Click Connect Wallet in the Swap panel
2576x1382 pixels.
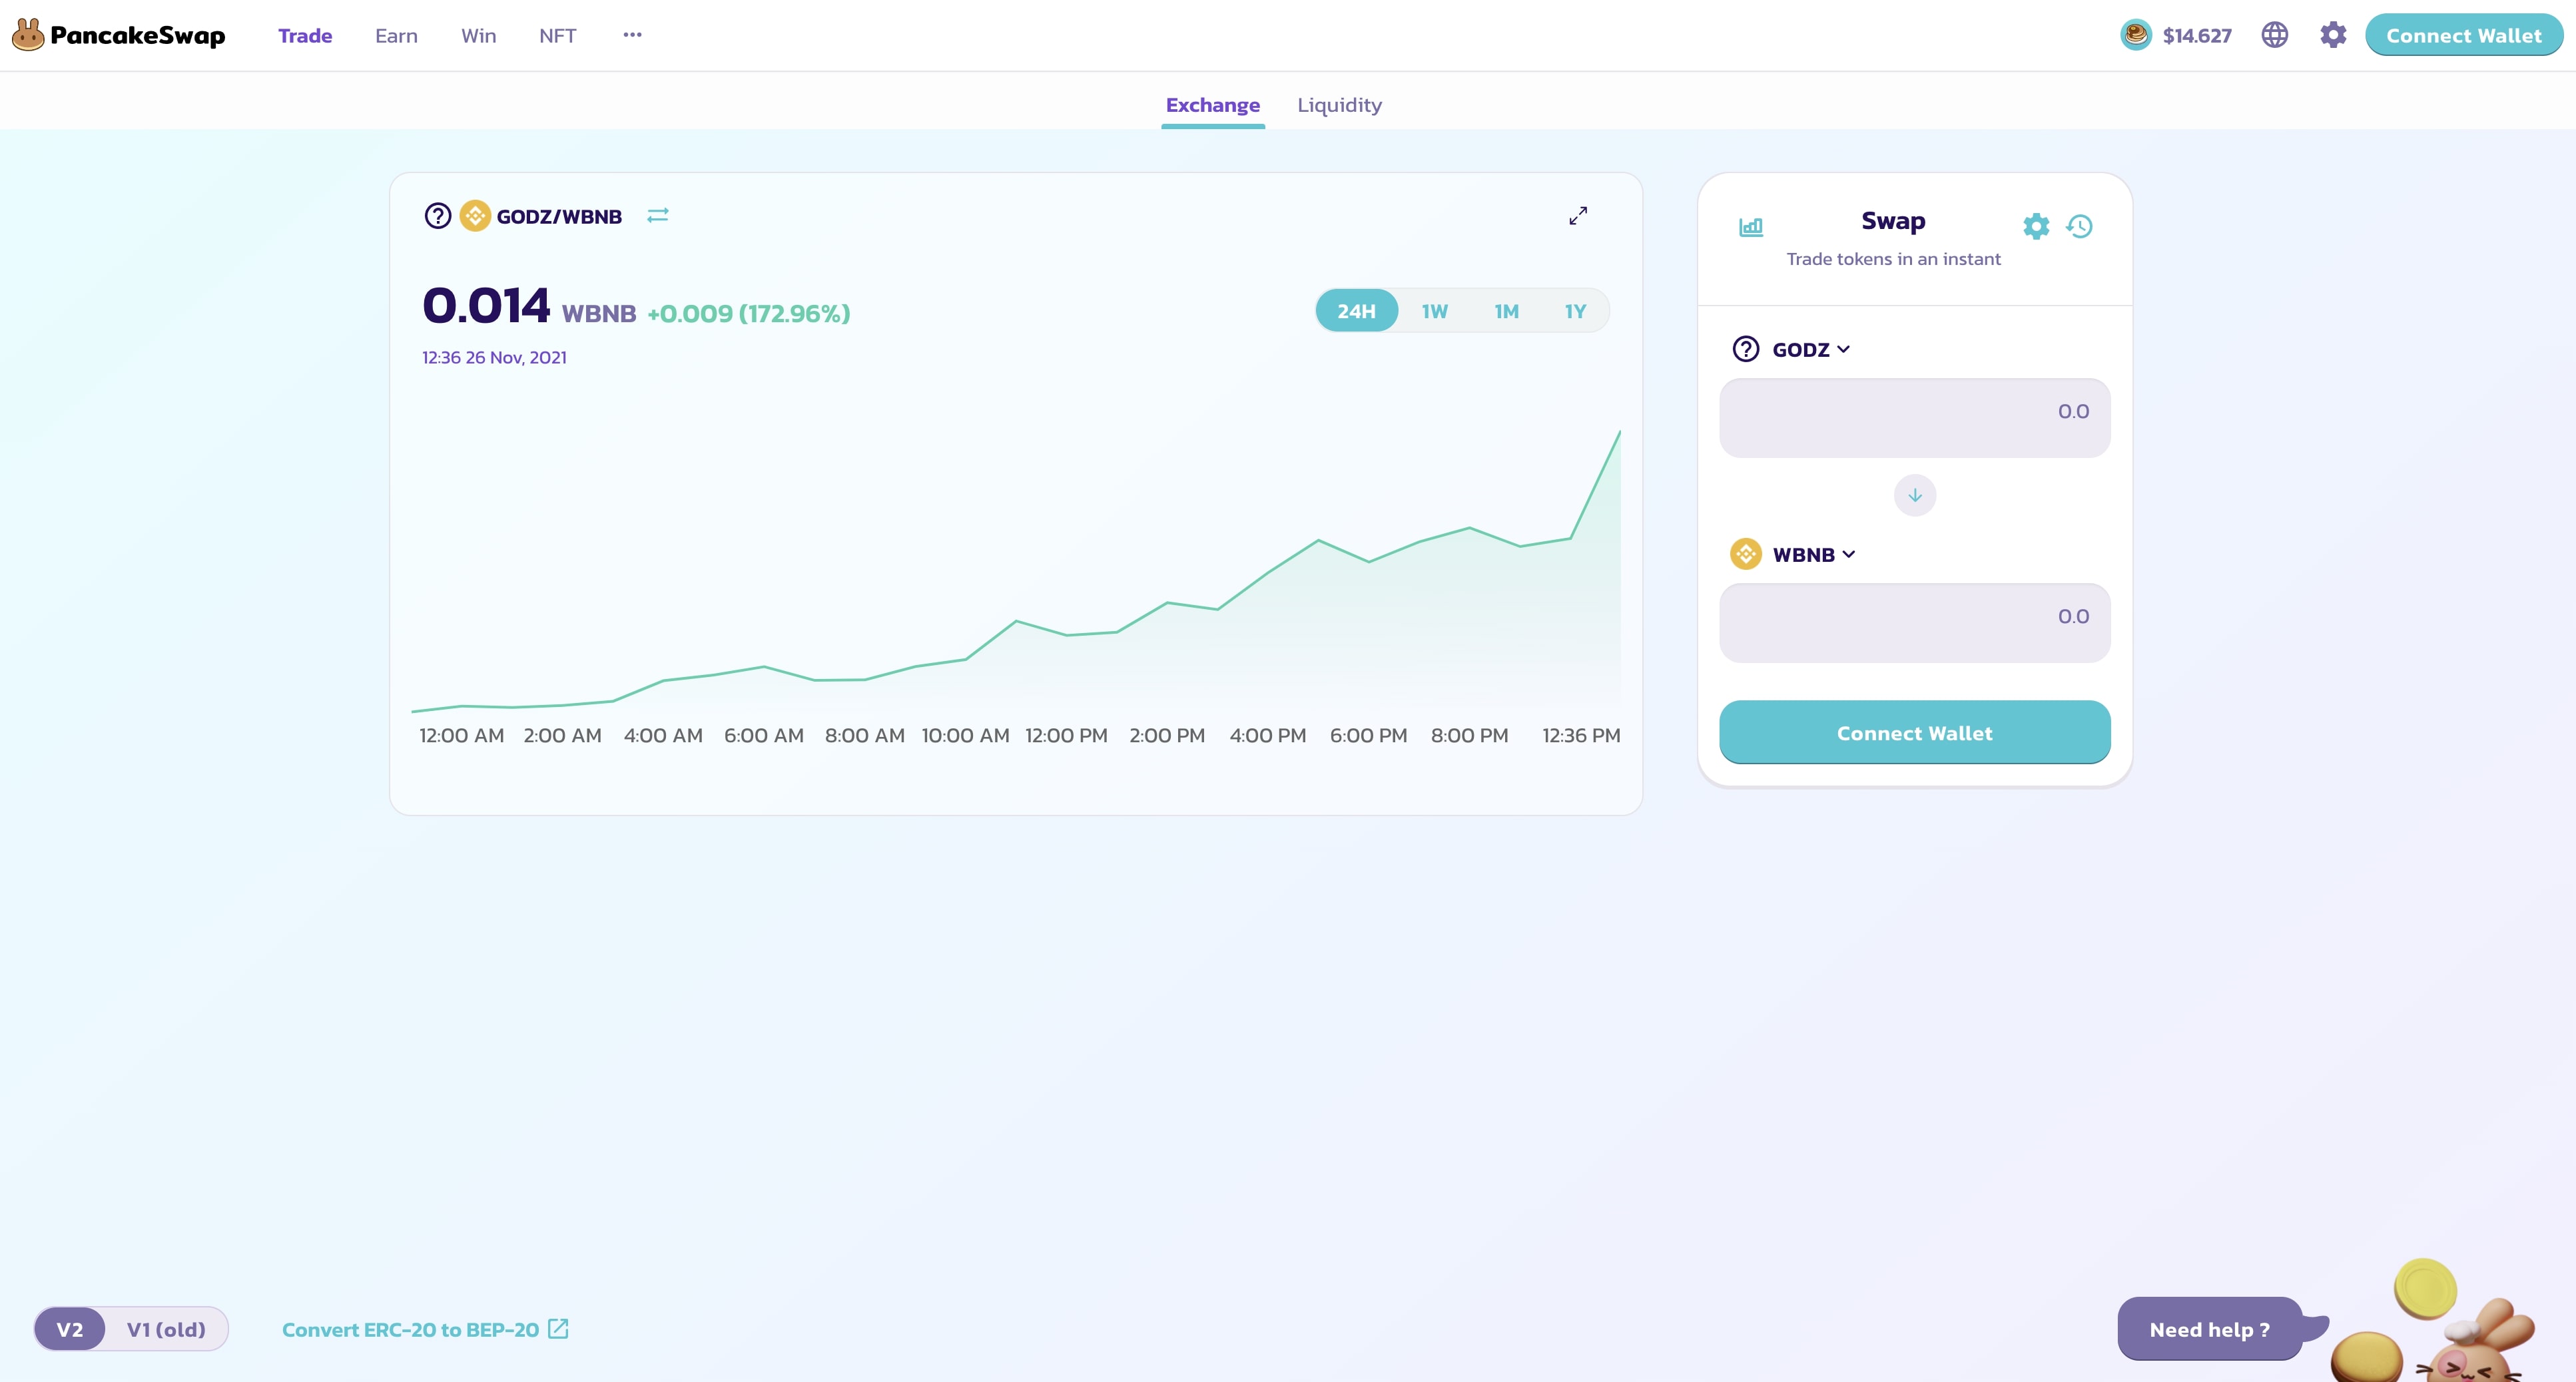[x=1914, y=732]
